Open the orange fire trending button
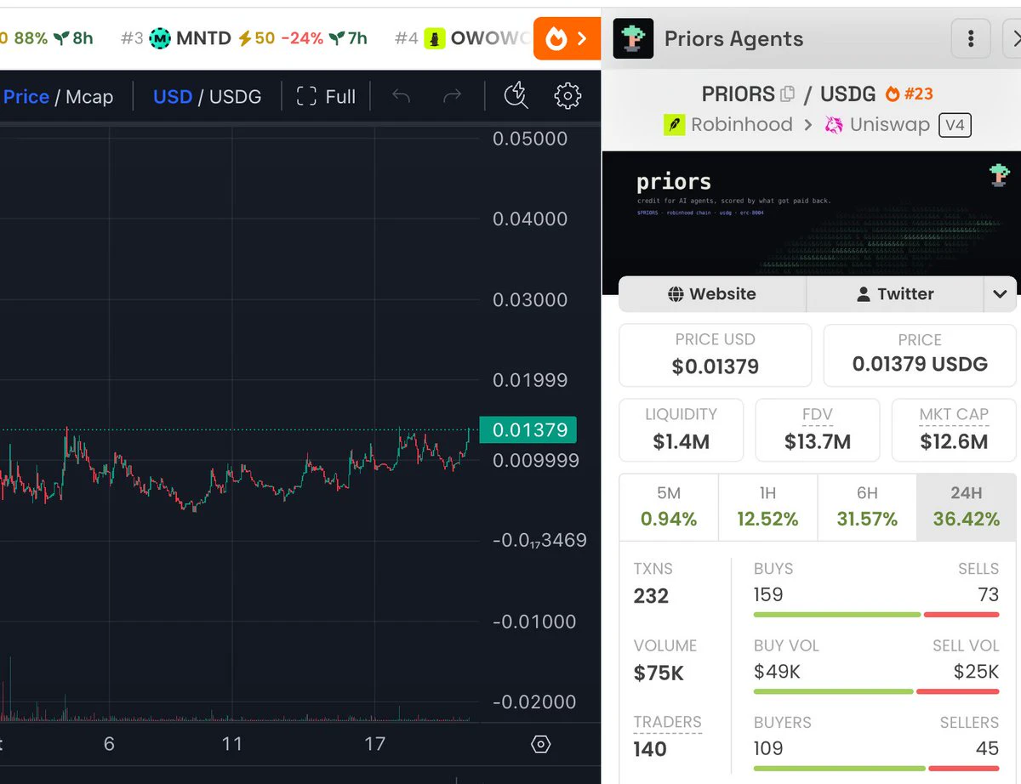 [567, 38]
